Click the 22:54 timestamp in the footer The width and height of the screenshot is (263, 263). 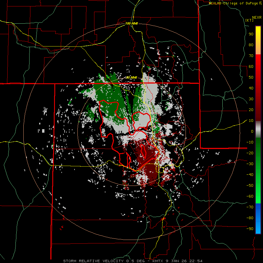coord(195,261)
